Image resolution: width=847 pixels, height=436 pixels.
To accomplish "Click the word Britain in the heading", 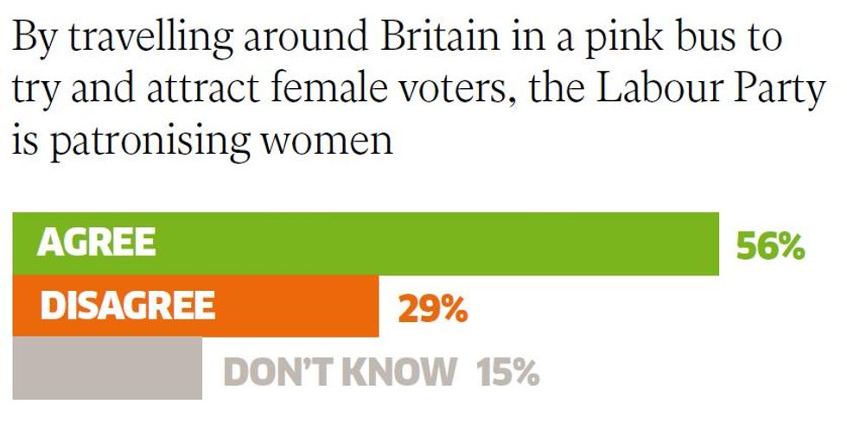I will [x=440, y=38].
